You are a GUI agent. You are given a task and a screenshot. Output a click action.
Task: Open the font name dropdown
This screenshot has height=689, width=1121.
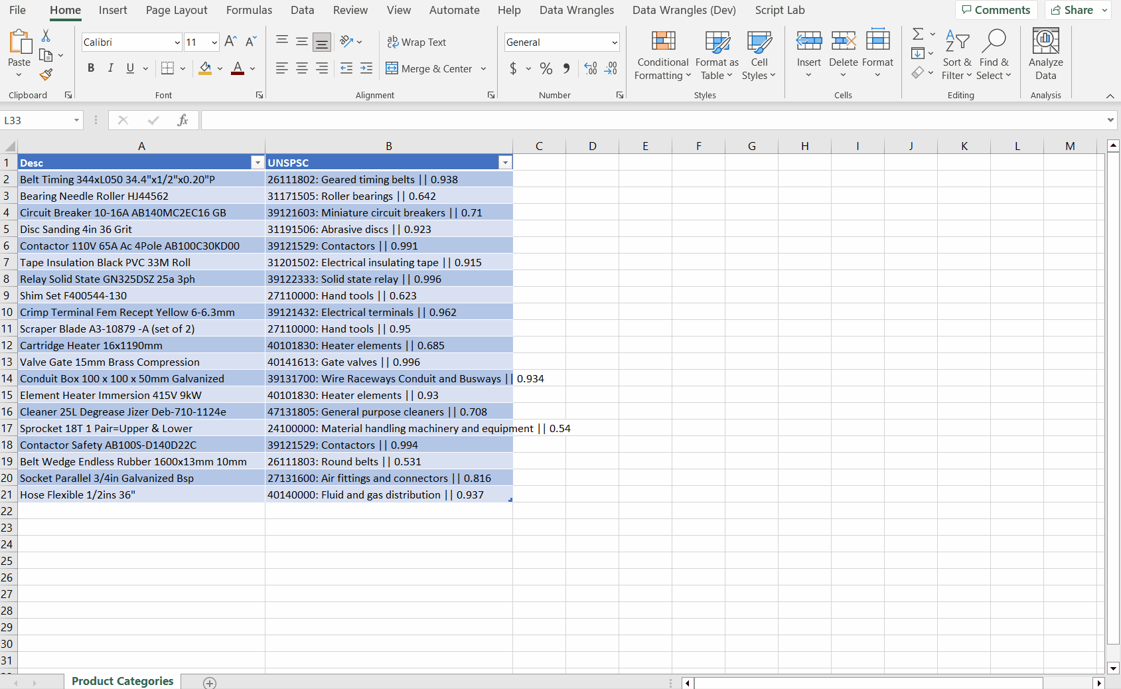pos(177,42)
